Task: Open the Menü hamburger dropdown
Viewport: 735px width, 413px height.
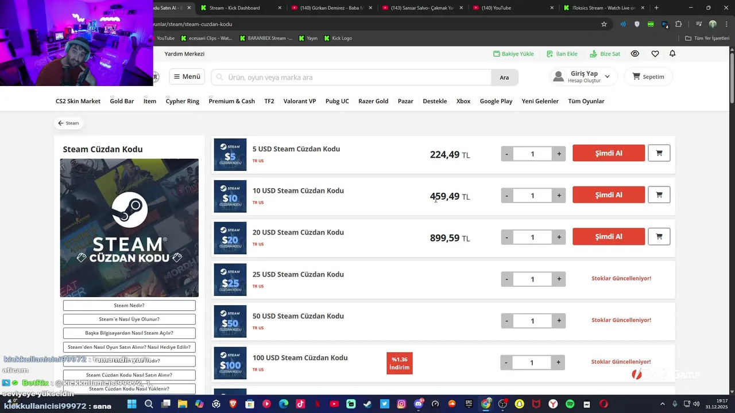Action: point(187,76)
